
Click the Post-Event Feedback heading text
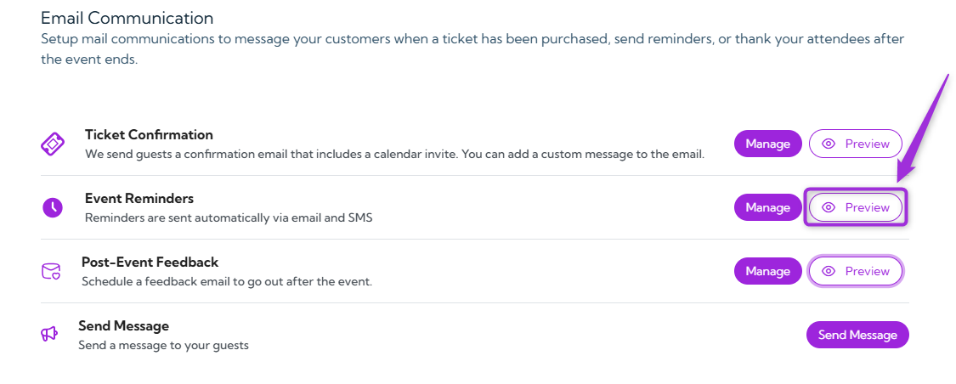click(150, 263)
